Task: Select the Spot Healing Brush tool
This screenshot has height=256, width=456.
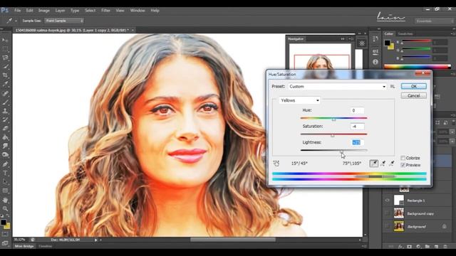Action: (5, 93)
